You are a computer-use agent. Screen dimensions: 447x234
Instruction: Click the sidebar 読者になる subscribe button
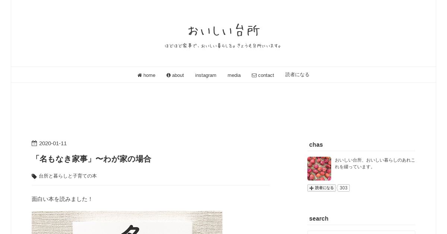[321, 188]
